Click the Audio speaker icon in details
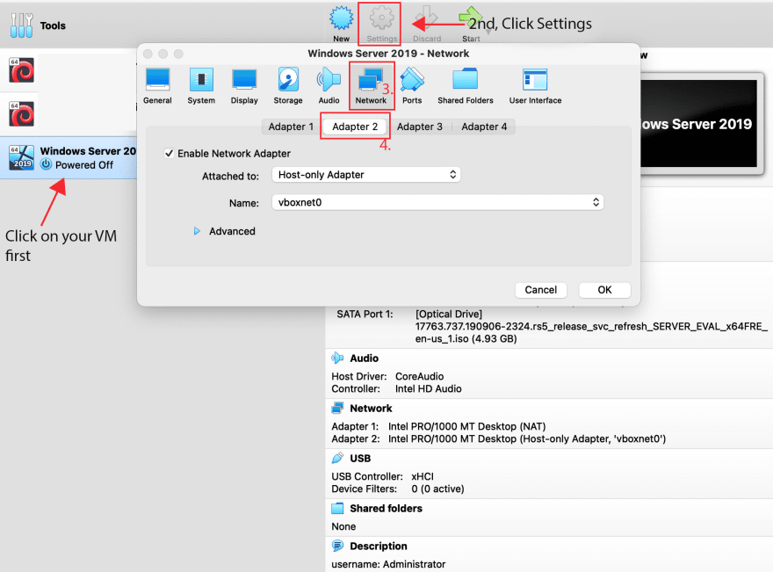 337,358
